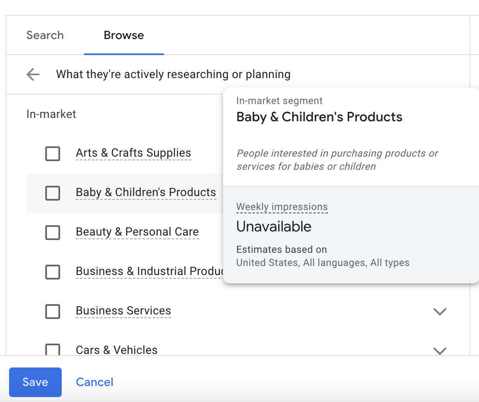Tick the Baby & Children's Products checkbox
Image resolution: width=479 pixels, height=402 pixels.
click(x=53, y=193)
